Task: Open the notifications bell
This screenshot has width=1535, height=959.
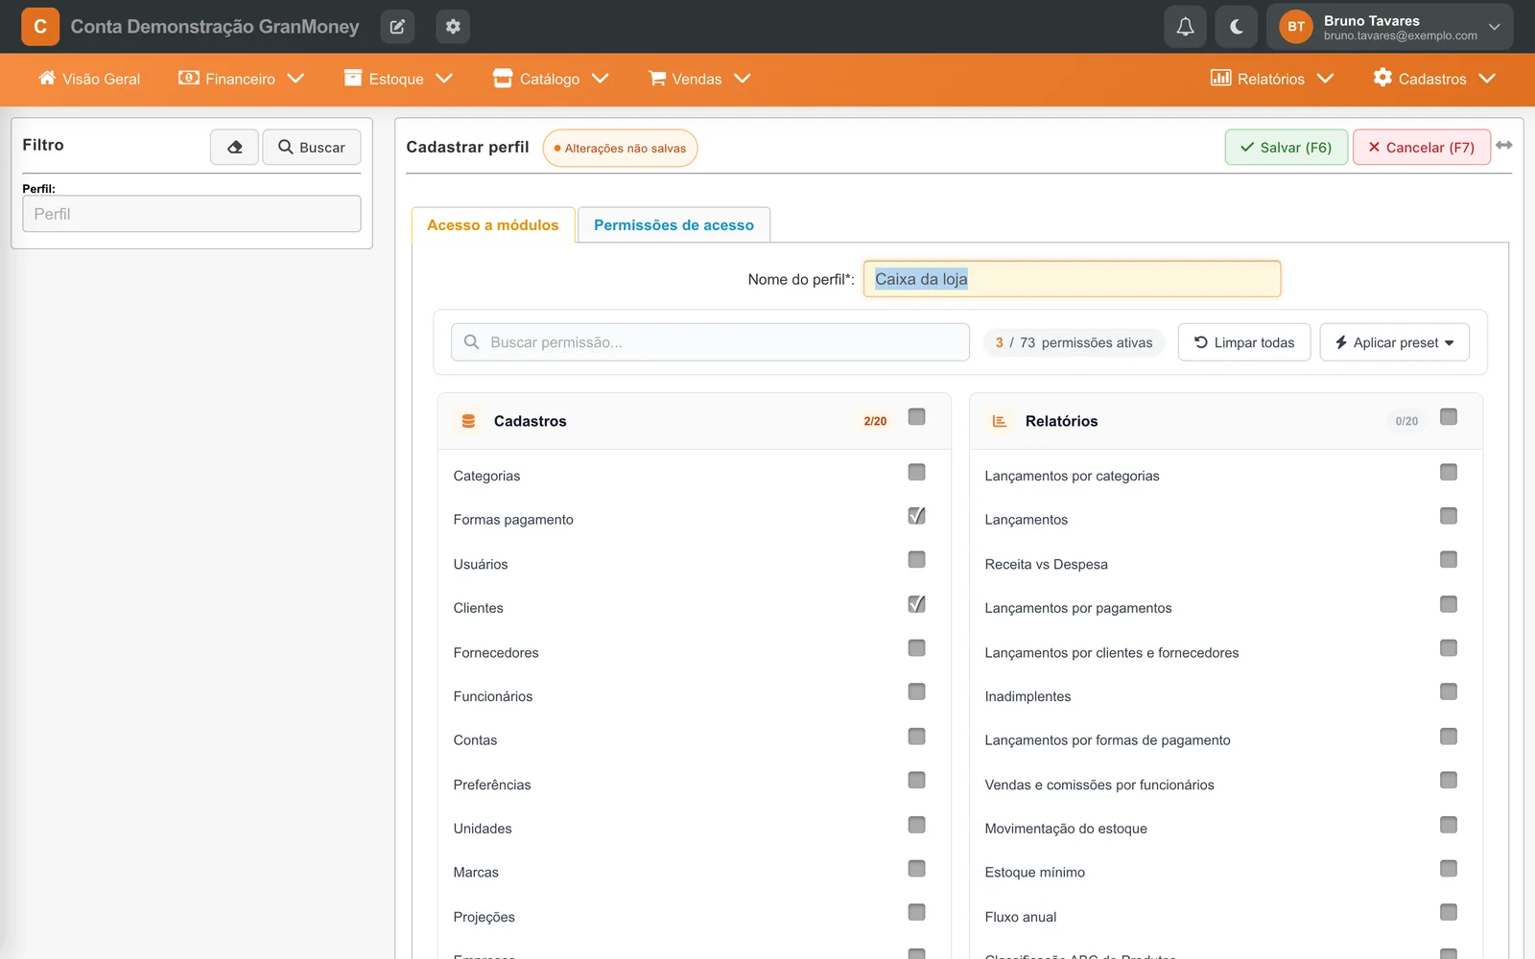Action: tap(1185, 27)
